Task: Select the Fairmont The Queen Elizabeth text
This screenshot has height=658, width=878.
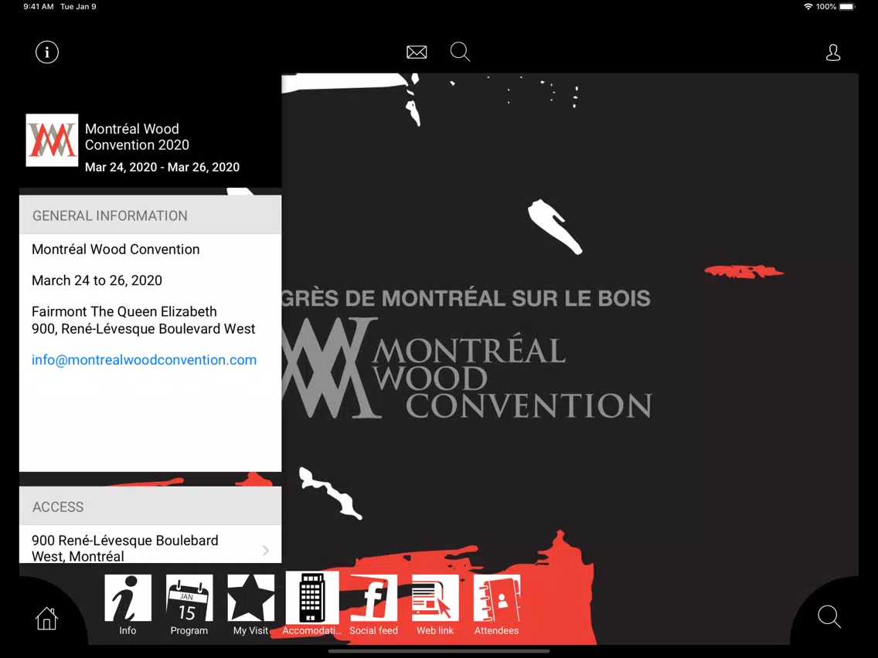Action: coord(124,311)
